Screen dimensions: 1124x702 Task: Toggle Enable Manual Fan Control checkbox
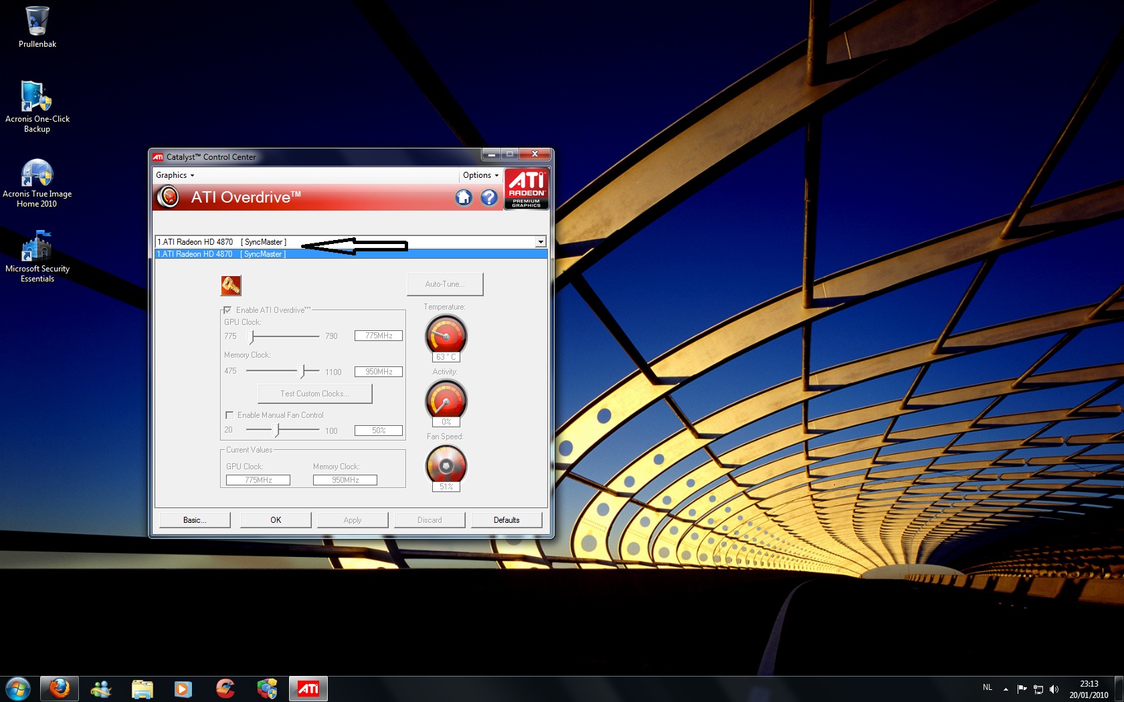[x=229, y=415]
